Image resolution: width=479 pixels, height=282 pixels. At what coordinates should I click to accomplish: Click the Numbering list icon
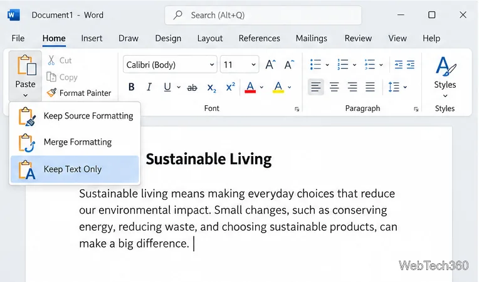point(343,65)
